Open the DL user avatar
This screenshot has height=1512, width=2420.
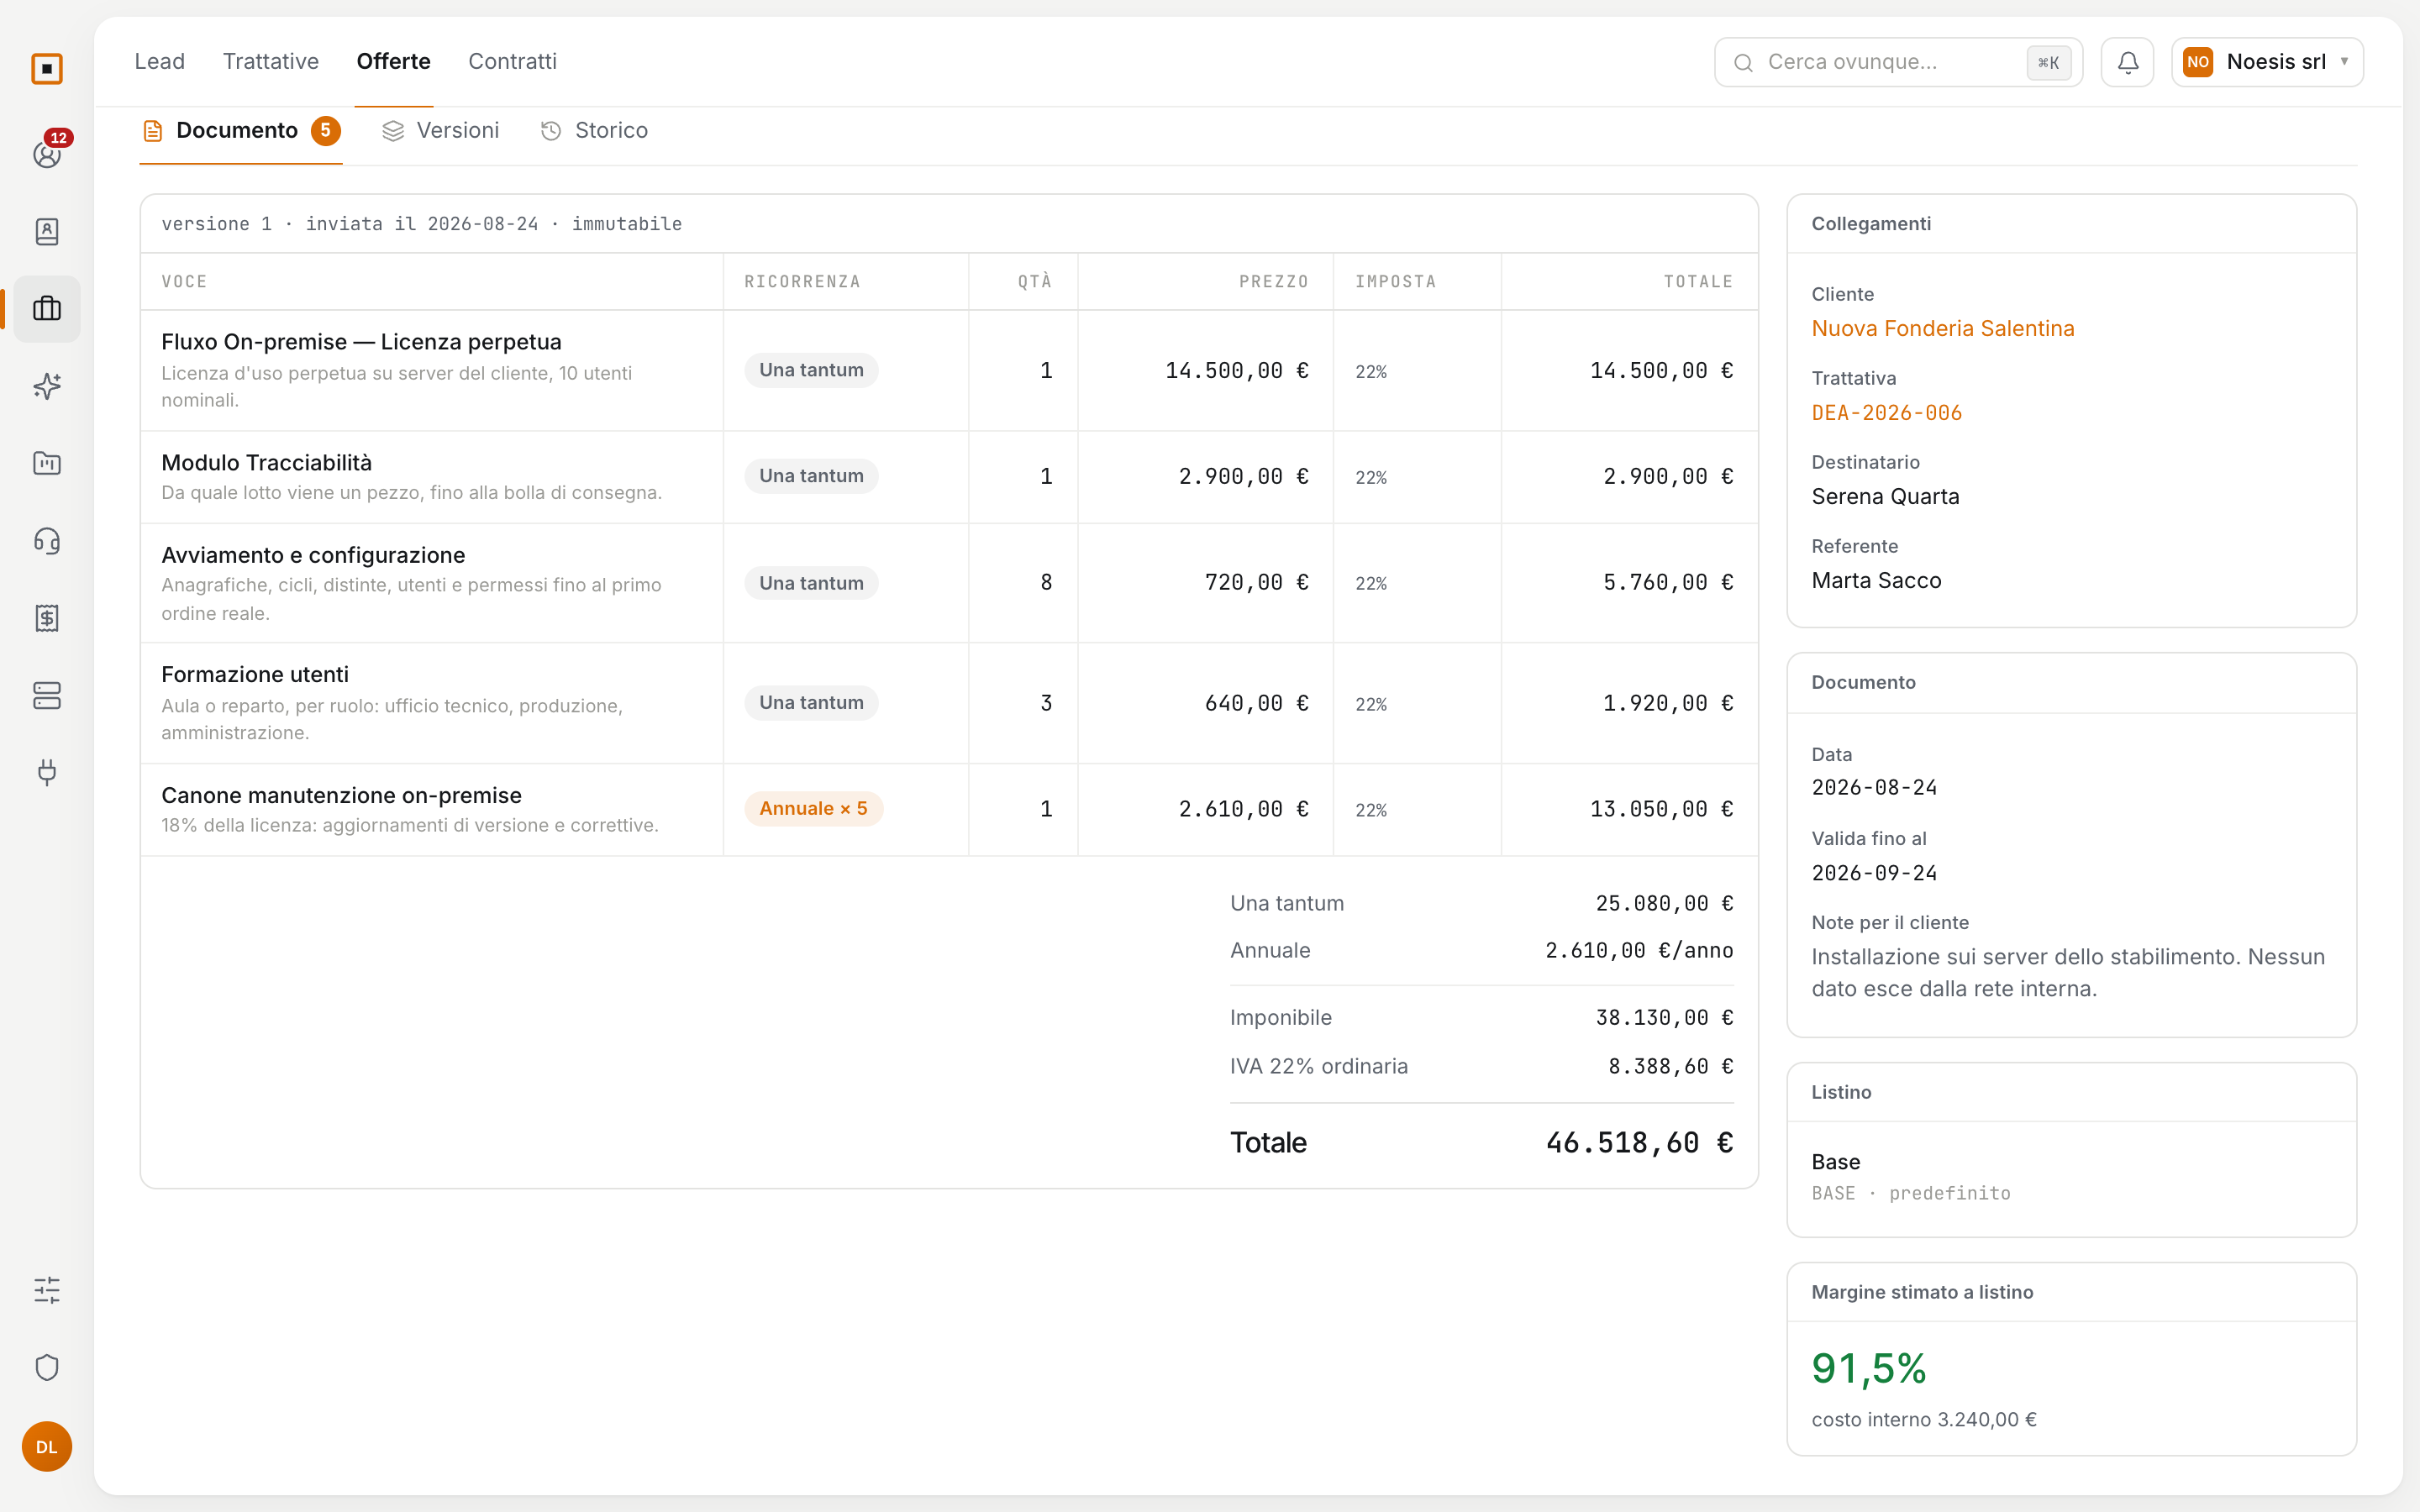pyautogui.click(x=47, y=1447)
